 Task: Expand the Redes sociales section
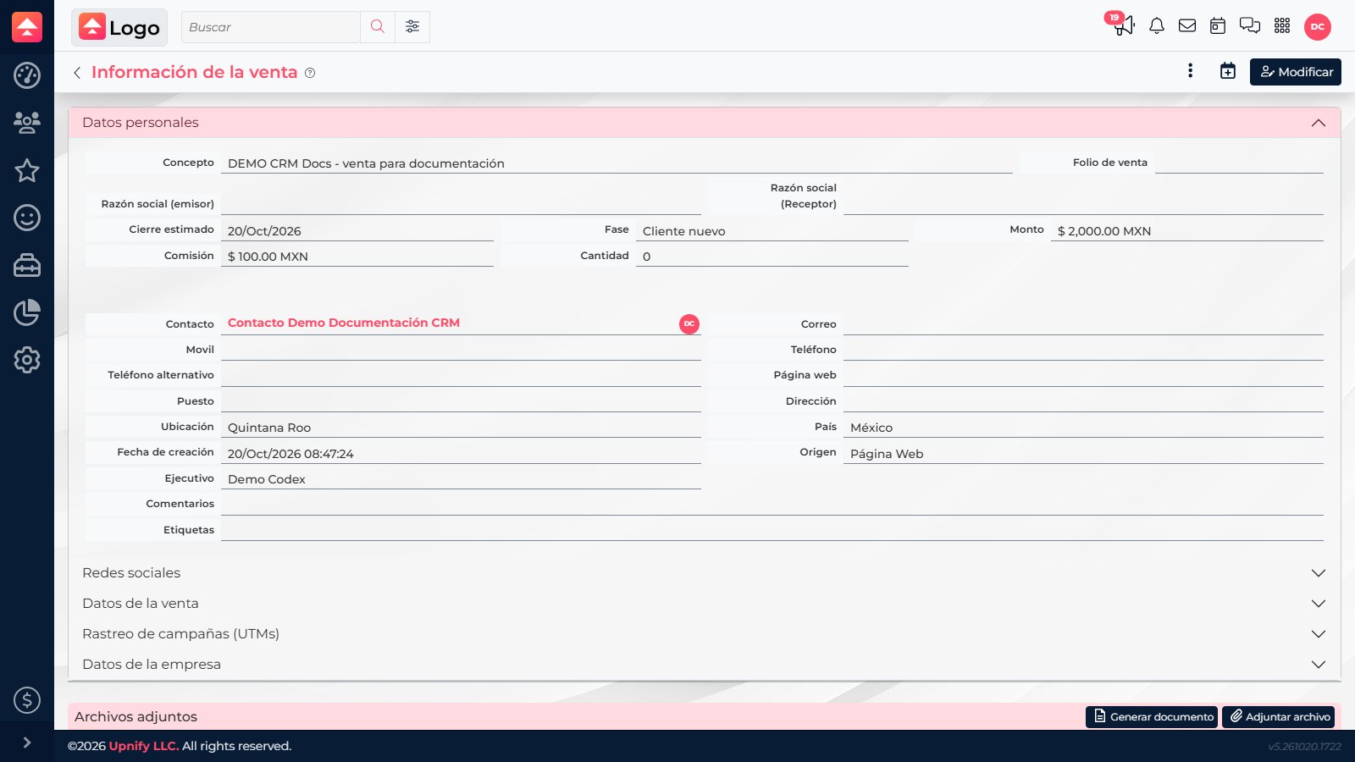click(x=705, y=573)
